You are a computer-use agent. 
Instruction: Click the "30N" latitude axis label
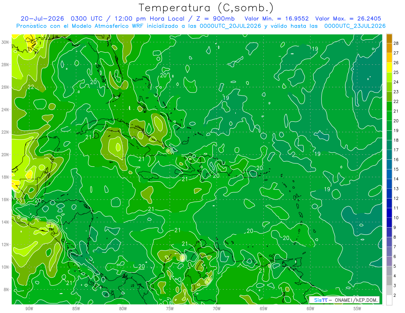[5, 42]
